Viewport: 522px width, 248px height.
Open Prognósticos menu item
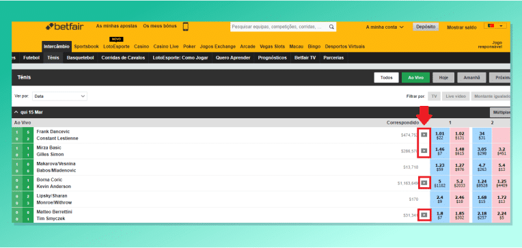coord(273,57)
